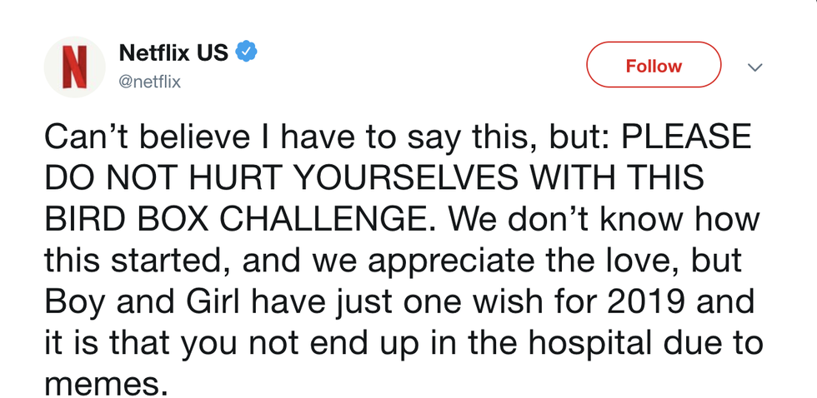Open the @netflix handle link
This screenshot has width=817, height=398.
(150, 82)
